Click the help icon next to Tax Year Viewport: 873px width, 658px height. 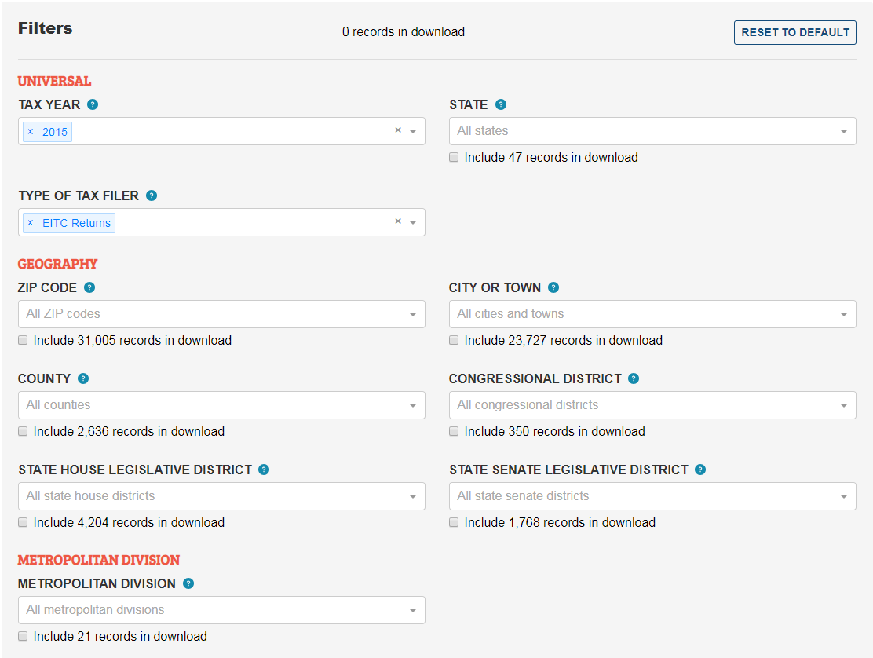[x=93, y=104]
